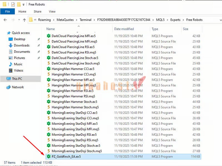The image size is (222, 166).
Task: Click the Quick access star icon
Action: click(9, 33)
